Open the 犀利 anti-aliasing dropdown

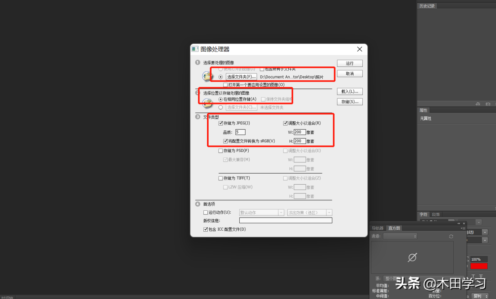point(480,296)
